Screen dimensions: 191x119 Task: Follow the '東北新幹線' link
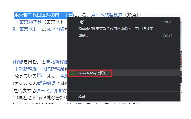point(57,62)
